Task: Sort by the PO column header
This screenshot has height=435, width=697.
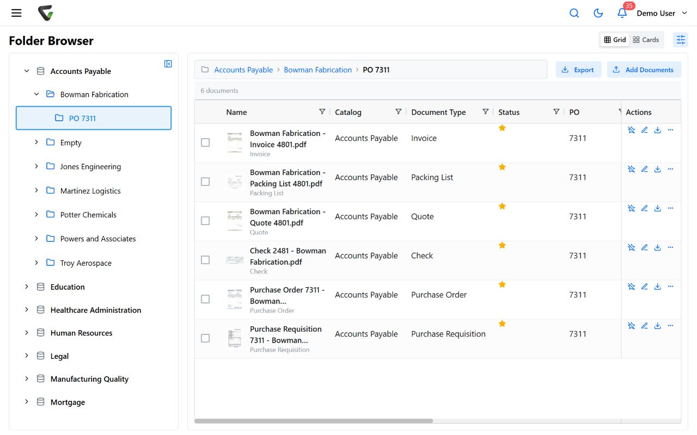Action: [x=574, y=112]
